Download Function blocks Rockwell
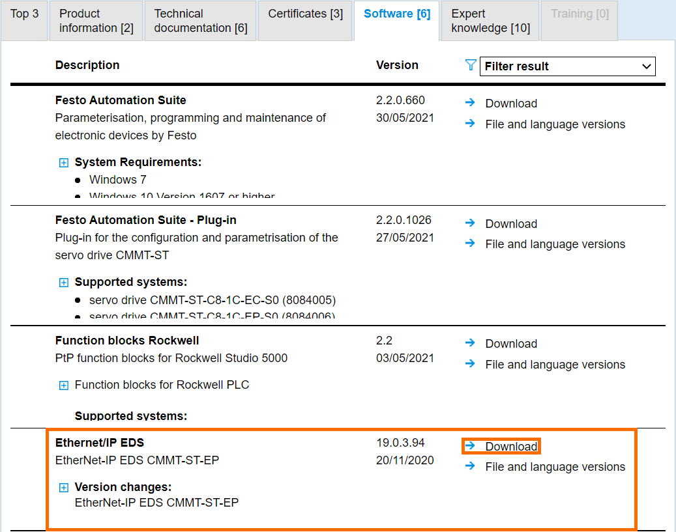The width and height of the screenshot is (676, 532). click(x=511, y=344)
